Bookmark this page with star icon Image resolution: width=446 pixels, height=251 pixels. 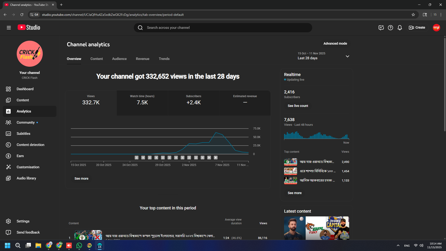pos(413,15)
